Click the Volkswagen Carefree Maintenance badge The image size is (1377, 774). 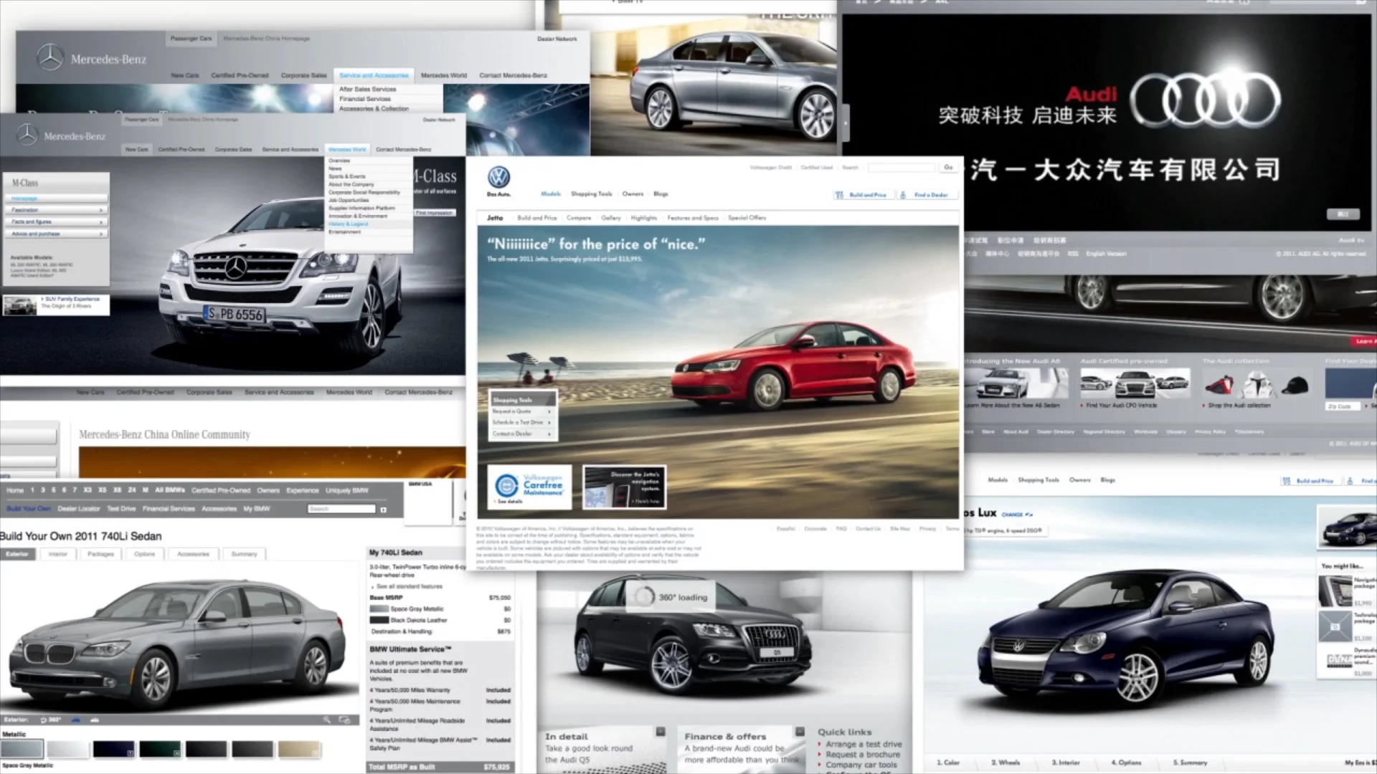click(x=530, y=486)
